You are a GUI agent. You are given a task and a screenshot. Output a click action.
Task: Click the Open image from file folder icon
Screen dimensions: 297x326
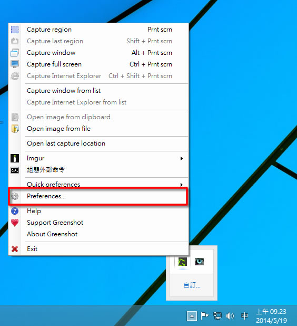click(x=15, y=129)
